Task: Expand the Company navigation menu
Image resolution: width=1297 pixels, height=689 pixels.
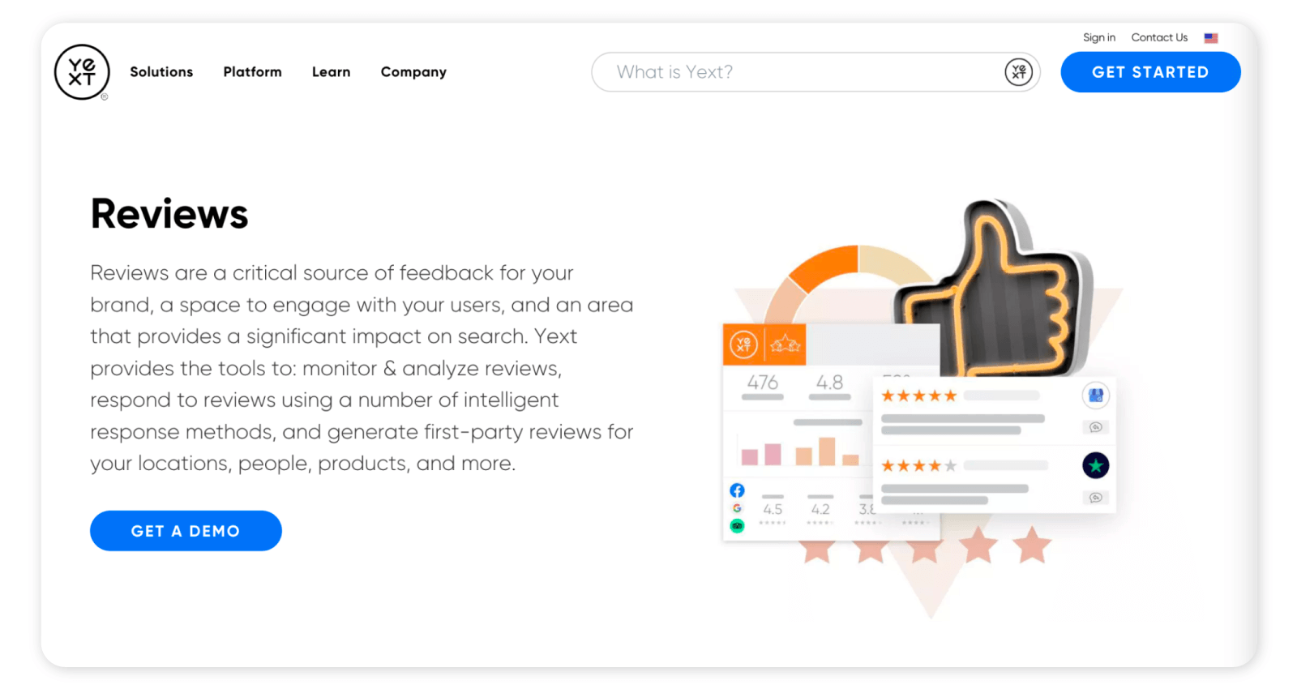Action: pos(413,72)
